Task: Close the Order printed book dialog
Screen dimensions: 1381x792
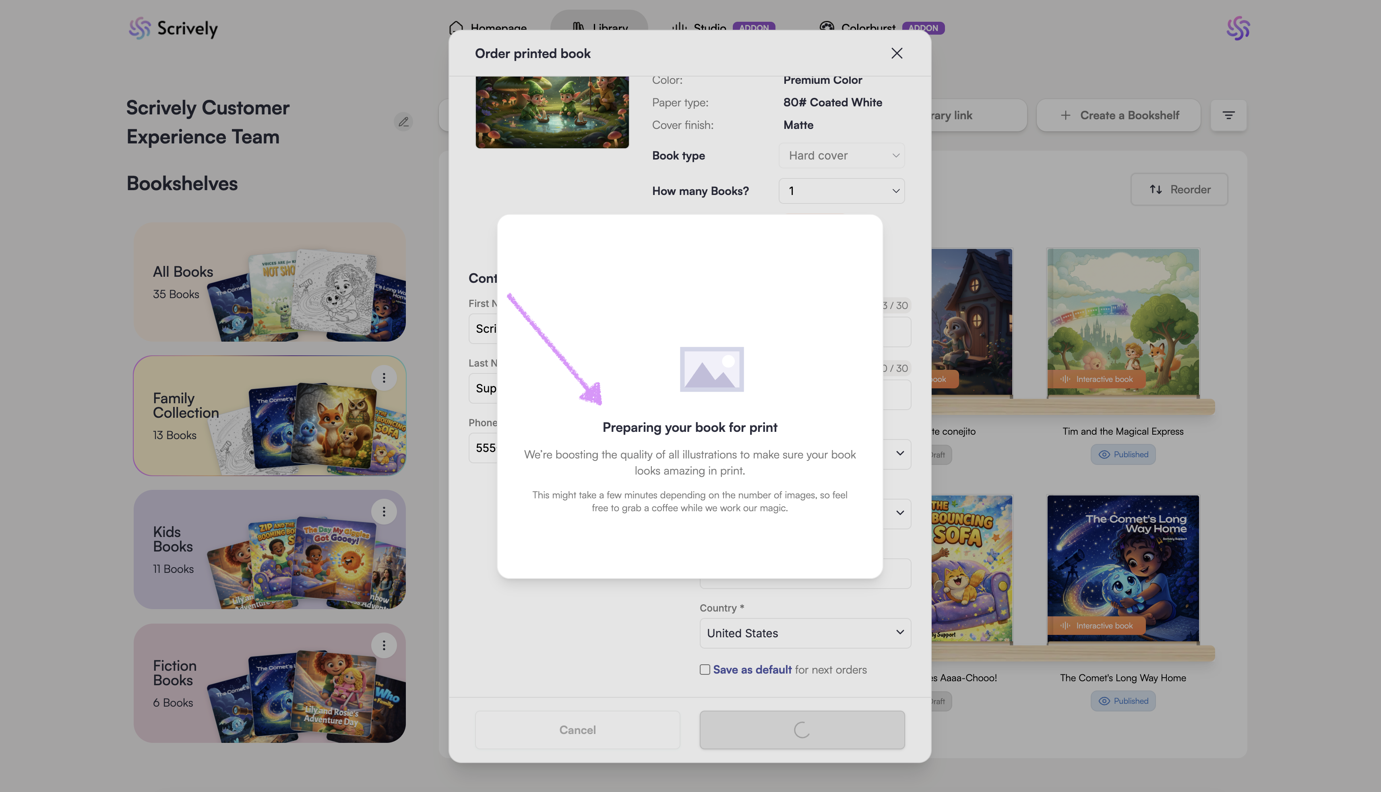Action: point(897,53)
